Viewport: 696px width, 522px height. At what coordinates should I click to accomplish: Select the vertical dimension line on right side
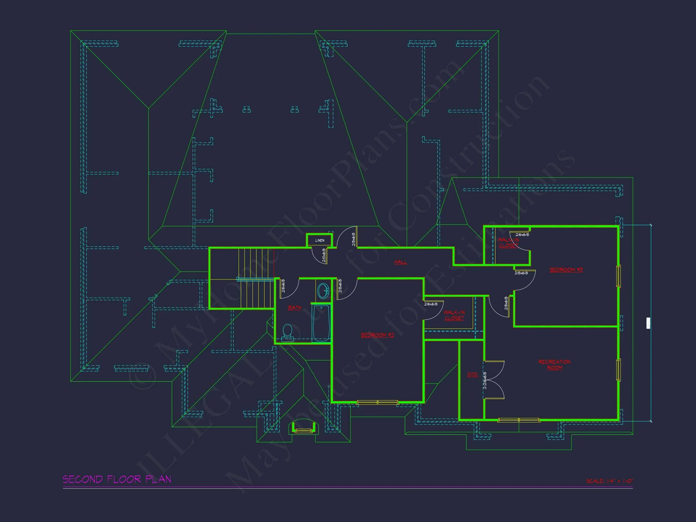(651, 283)
